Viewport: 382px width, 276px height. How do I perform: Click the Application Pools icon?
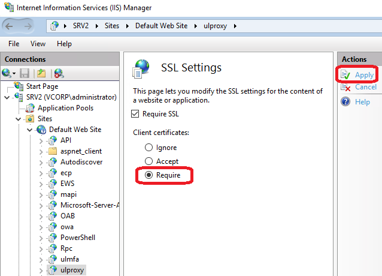click(x=30, y=108)
